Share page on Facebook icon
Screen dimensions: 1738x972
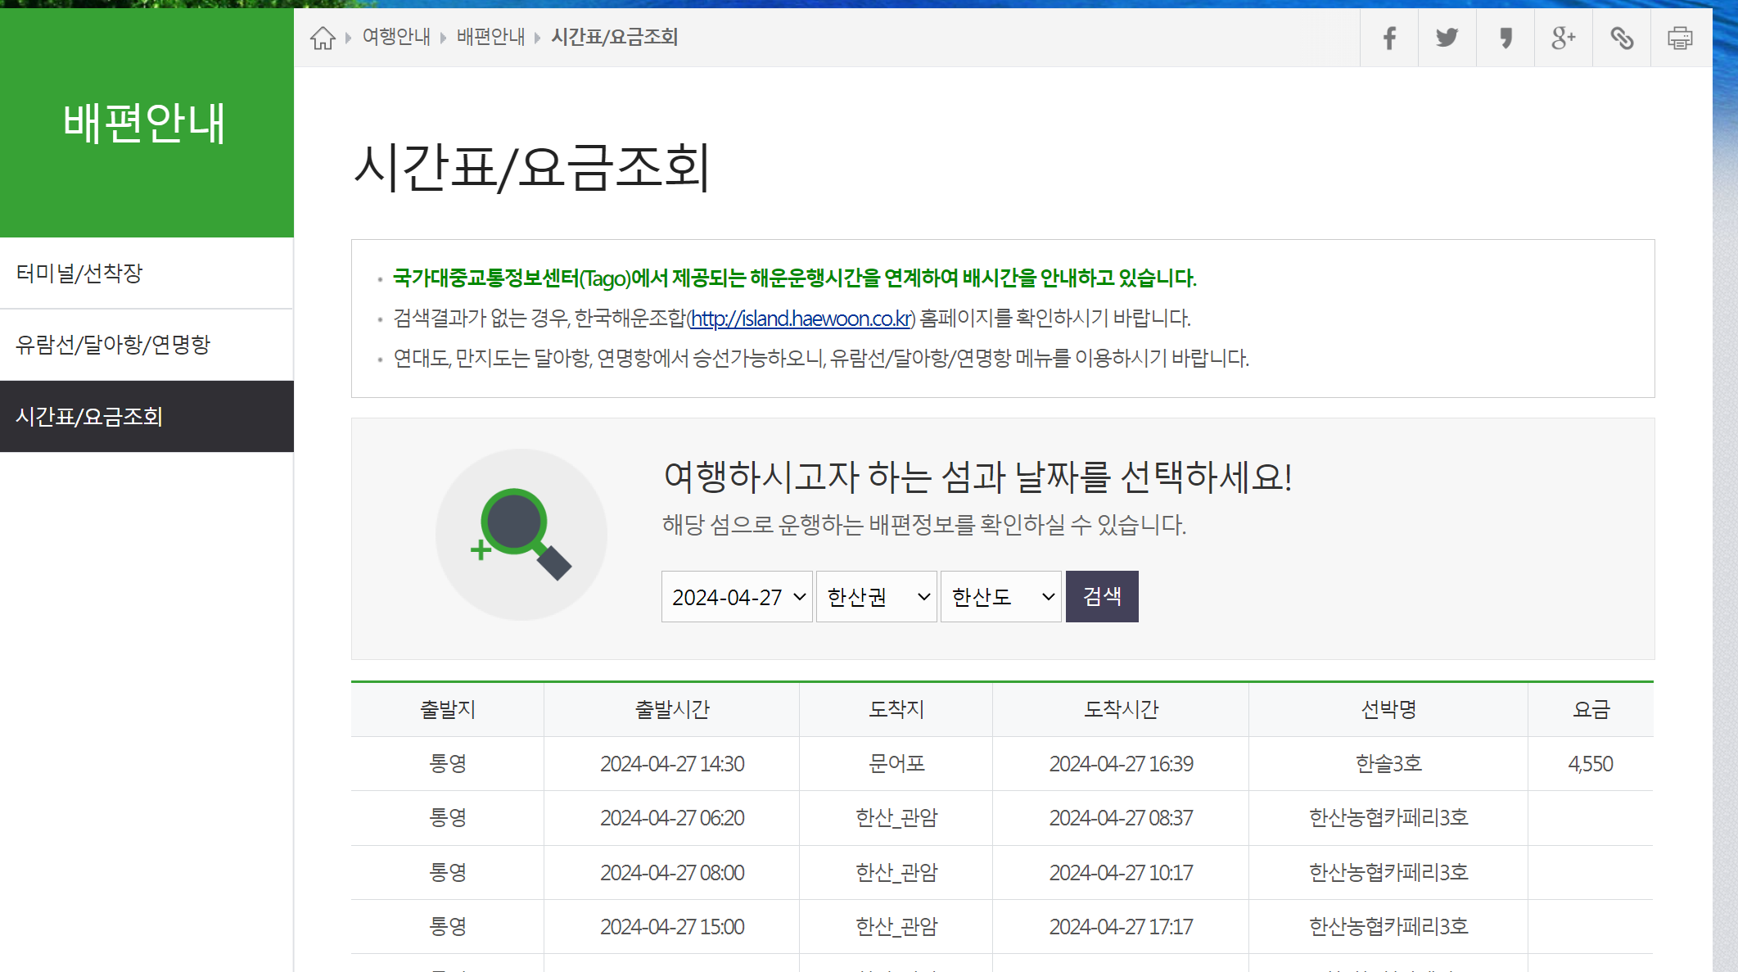pos(1389,38)
